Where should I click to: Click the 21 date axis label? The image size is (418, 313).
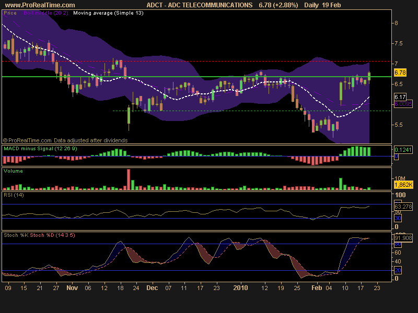[40, 288]
